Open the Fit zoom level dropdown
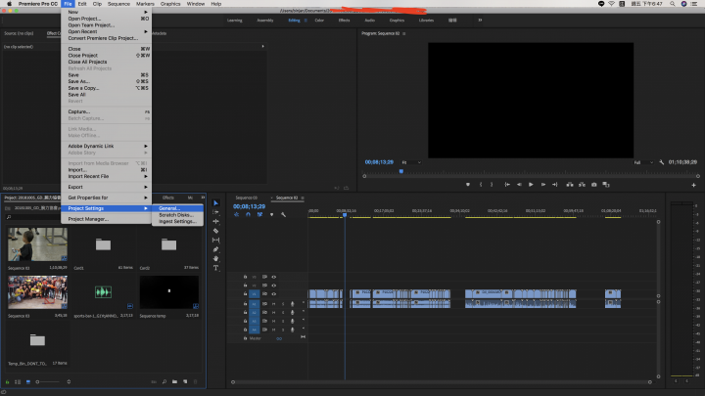 pos(411,162)
